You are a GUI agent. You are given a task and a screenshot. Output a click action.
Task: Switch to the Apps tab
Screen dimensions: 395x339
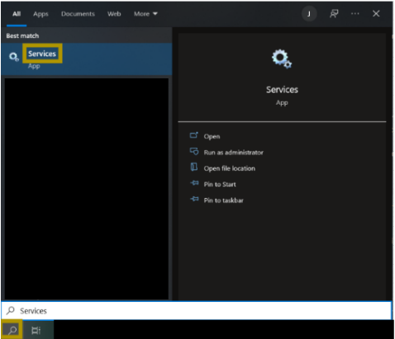40,14
